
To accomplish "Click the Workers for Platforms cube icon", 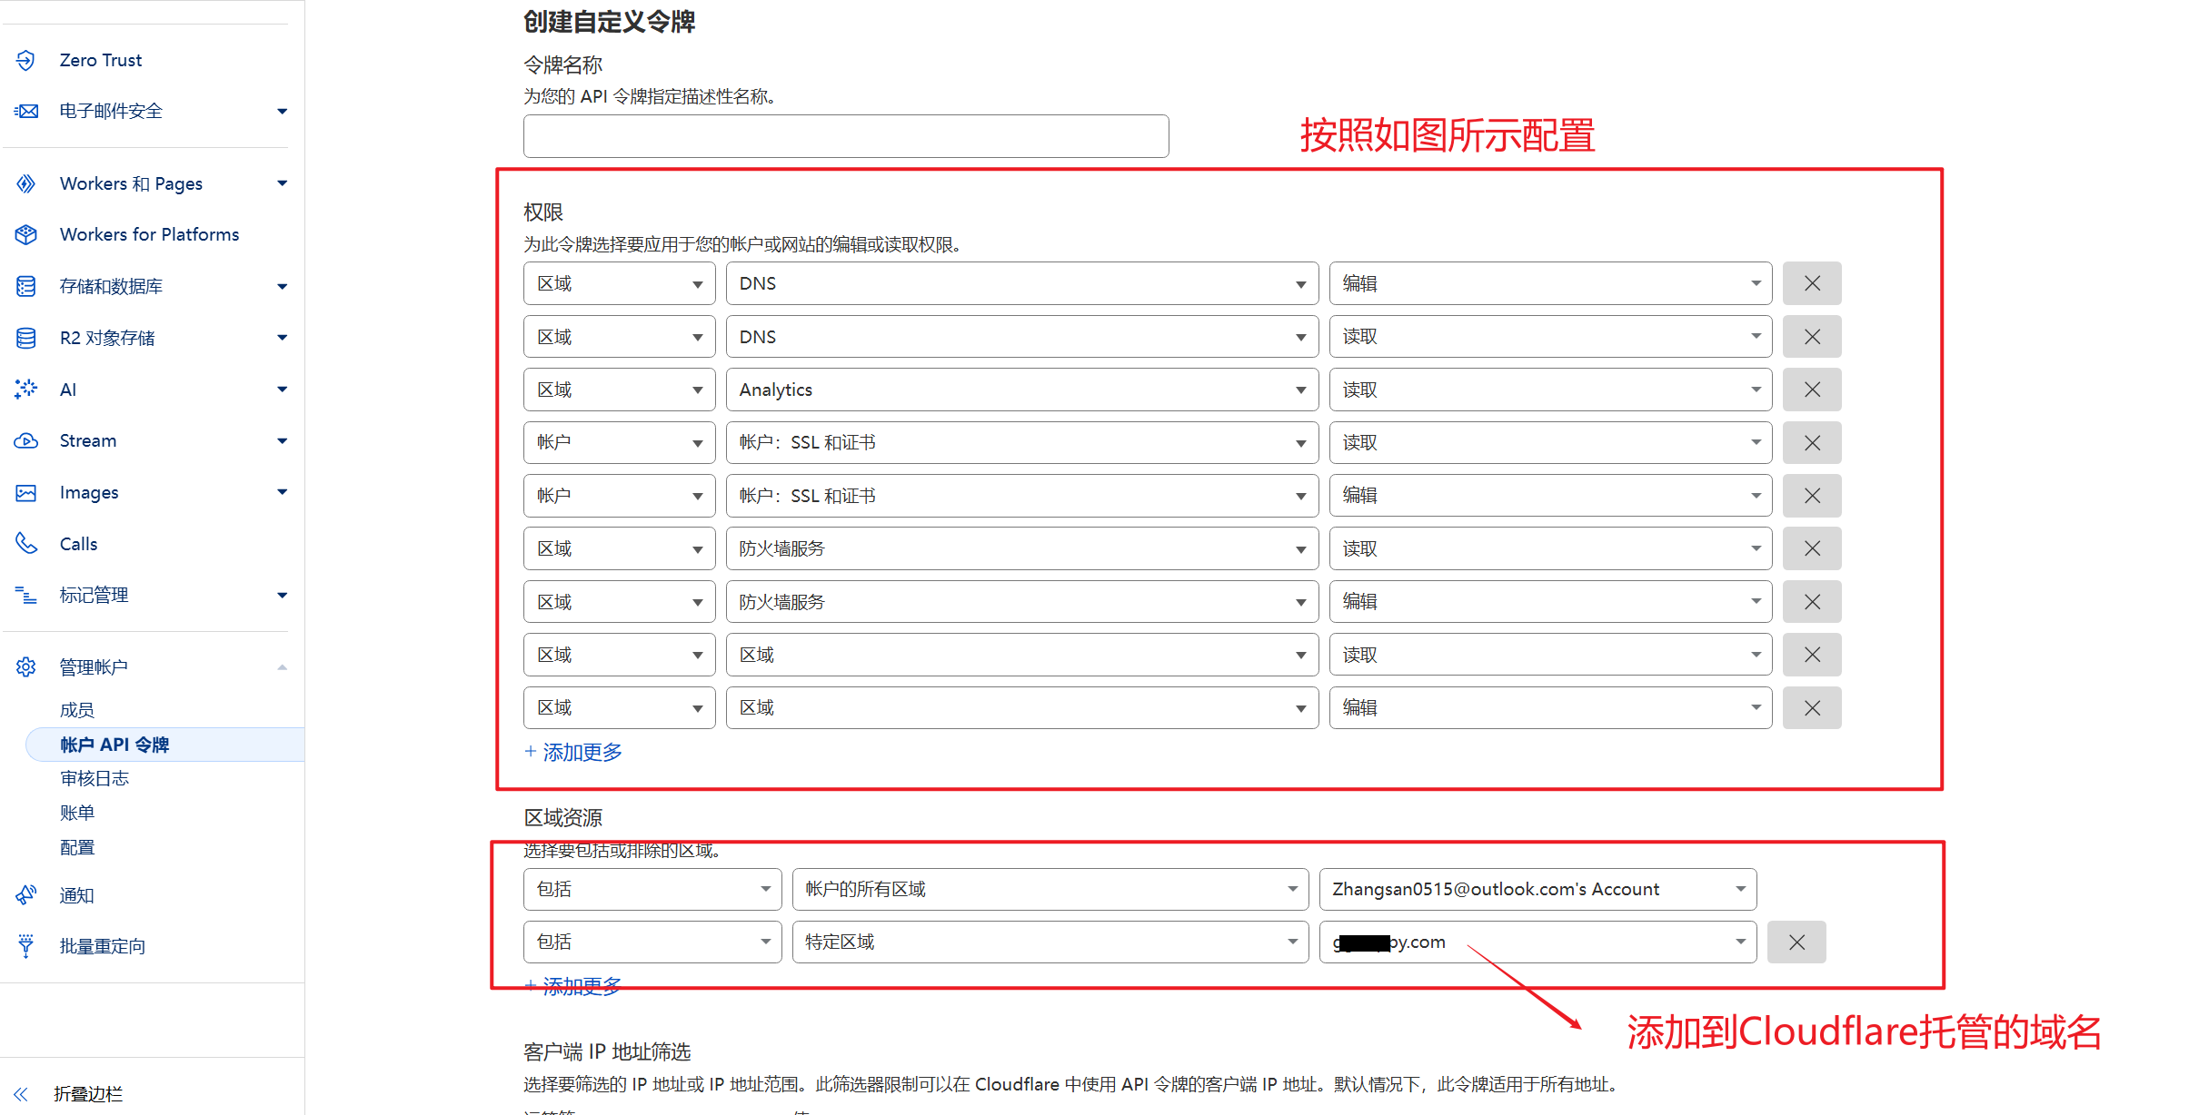I will (x=25, y=234).
